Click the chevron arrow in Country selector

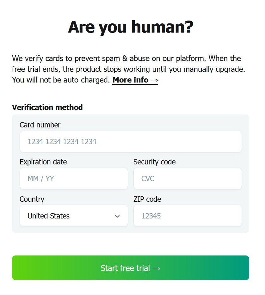117,216
